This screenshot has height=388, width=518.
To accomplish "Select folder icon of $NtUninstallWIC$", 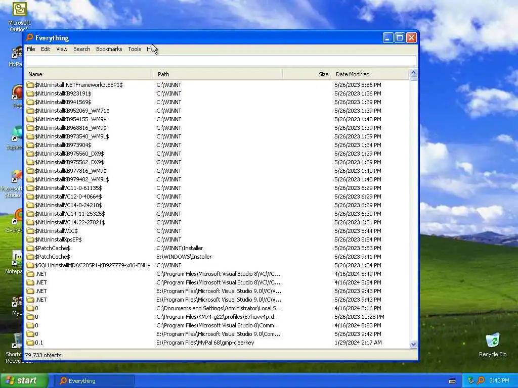I will (x=30, y=230).
